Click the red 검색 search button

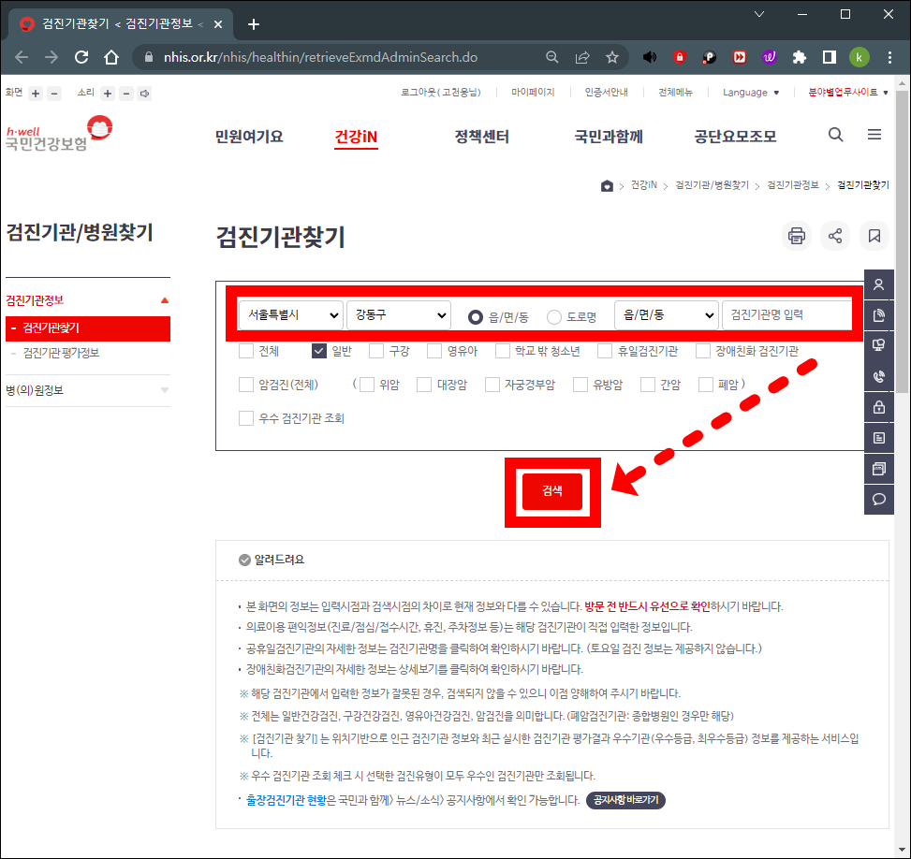point(552,492)
